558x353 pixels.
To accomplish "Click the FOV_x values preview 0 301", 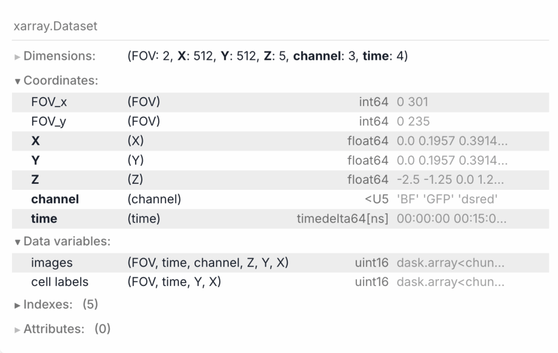I will [x=413, y=102].
